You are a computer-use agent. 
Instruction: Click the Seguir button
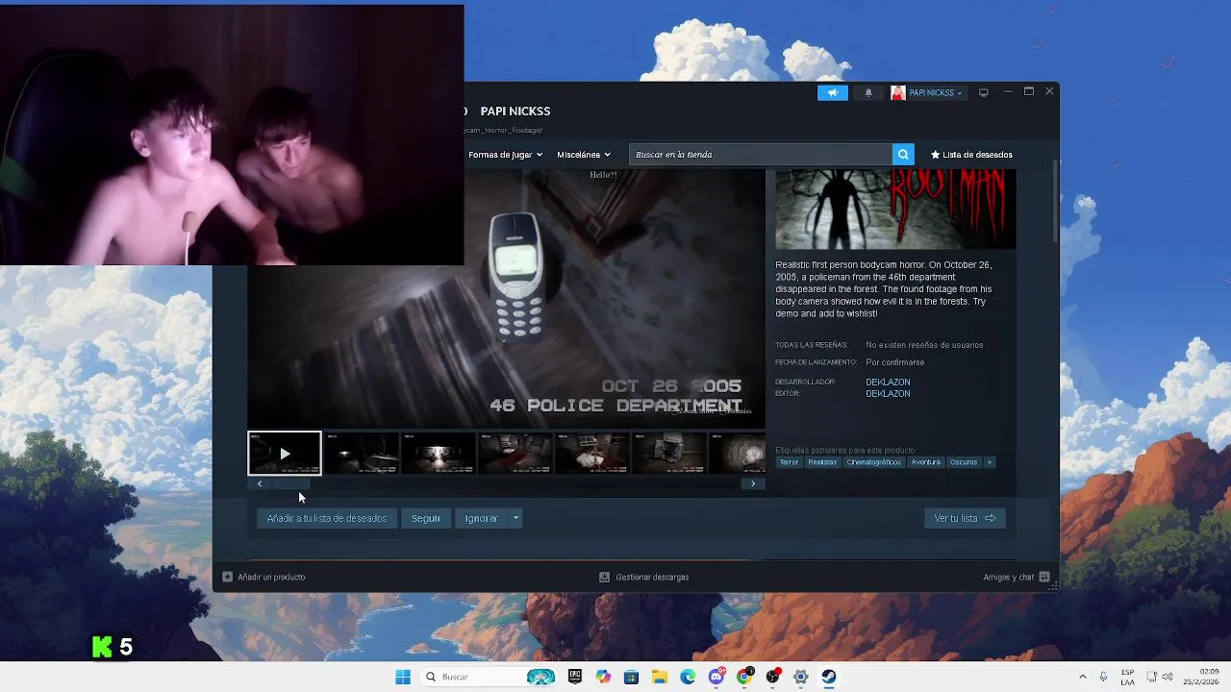pos(426,518)
